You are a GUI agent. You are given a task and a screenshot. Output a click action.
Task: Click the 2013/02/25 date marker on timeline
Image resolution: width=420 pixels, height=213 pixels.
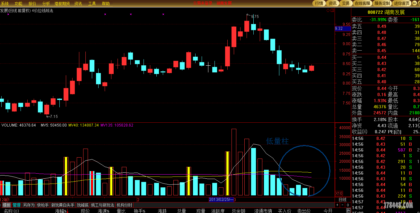pos(221,200)
